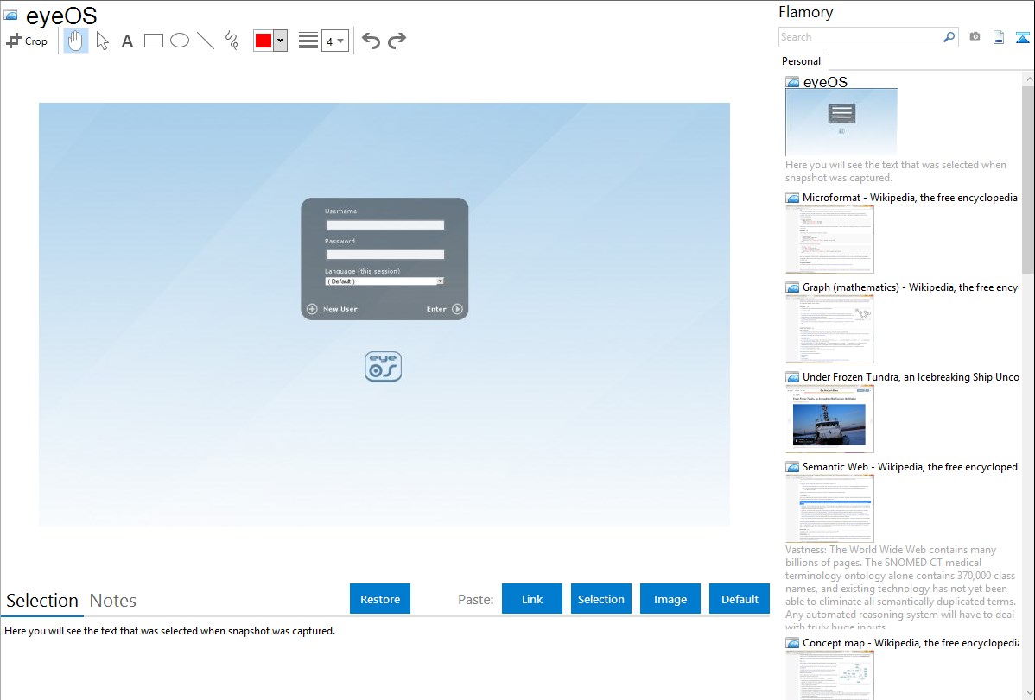Click the blue upload icon in Flamory header
Viewport: 1035px width, 700px height.
click(x=1022, y=37)
